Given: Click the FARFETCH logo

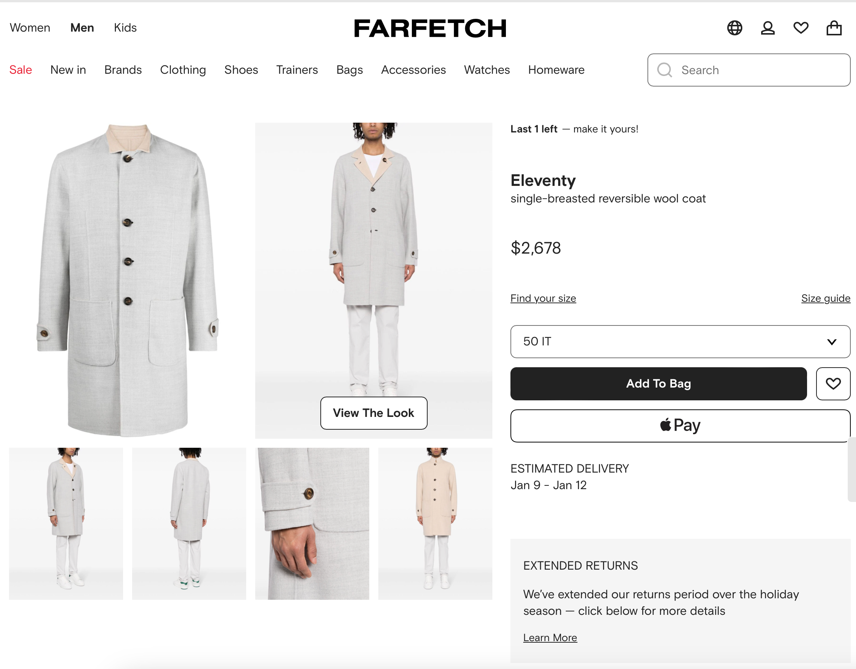Looking at the screenshot, I should [430, 28].
